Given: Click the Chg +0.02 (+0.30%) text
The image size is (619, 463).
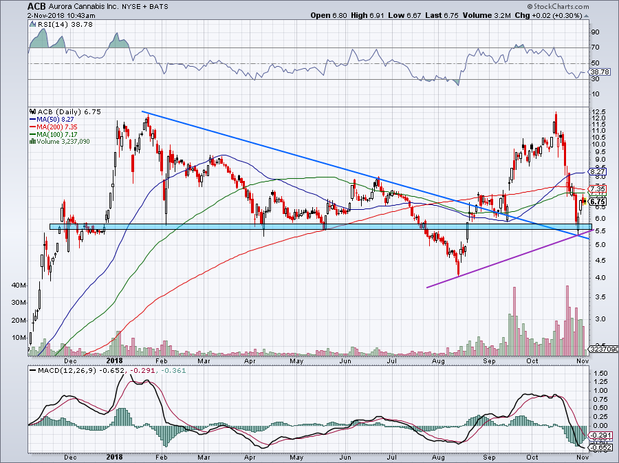Looking at the screenshot, I should pos(548,15).
